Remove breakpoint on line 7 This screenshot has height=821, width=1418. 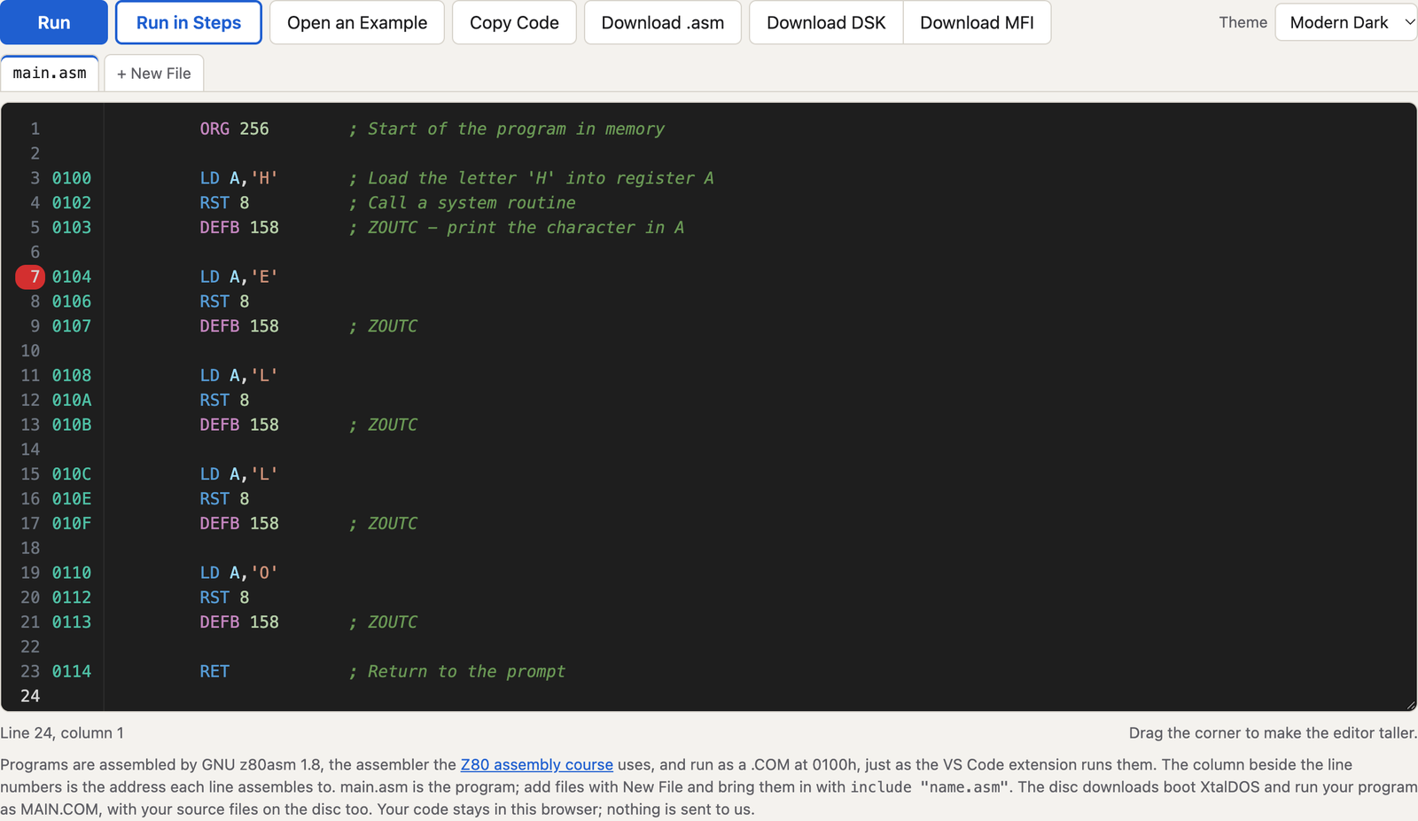point(30,277)
